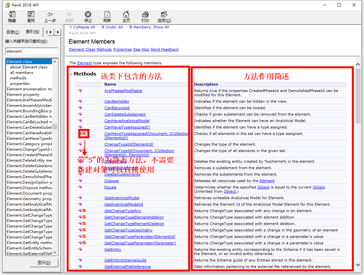Jump to the Properties anchor link
Screen dimensions: 364x275
pyautogui.click(x=122, y=49)
